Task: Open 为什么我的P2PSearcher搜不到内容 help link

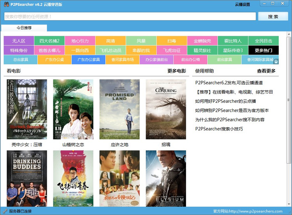Action: coord(230,120)
